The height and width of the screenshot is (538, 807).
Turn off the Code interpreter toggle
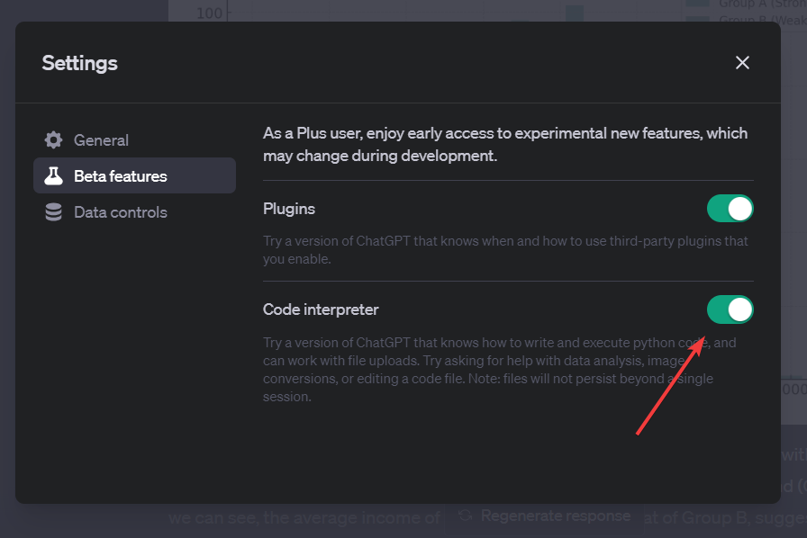tap(730, 309)
